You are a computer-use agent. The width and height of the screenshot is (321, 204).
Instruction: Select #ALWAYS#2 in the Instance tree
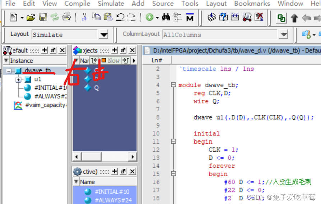point(50,96)
